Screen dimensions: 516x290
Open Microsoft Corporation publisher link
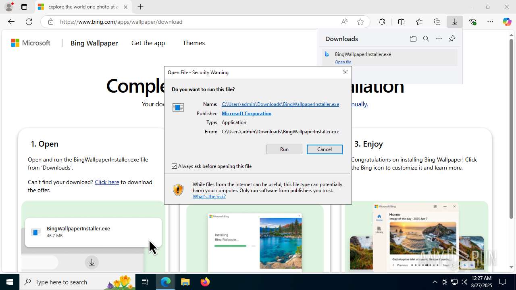point(246,113)
